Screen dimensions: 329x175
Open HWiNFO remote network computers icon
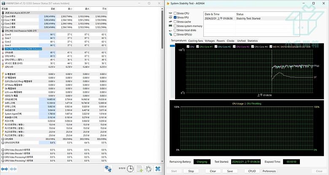pyautogui.click(x=108, y=169)
